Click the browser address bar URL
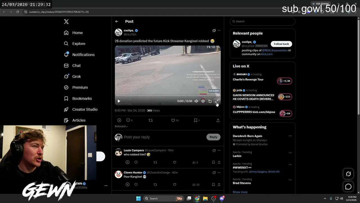 coord(59,12)
